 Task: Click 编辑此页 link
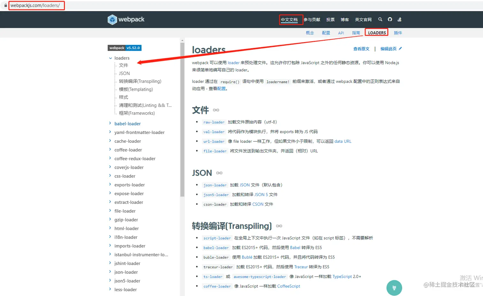point(388,49)
